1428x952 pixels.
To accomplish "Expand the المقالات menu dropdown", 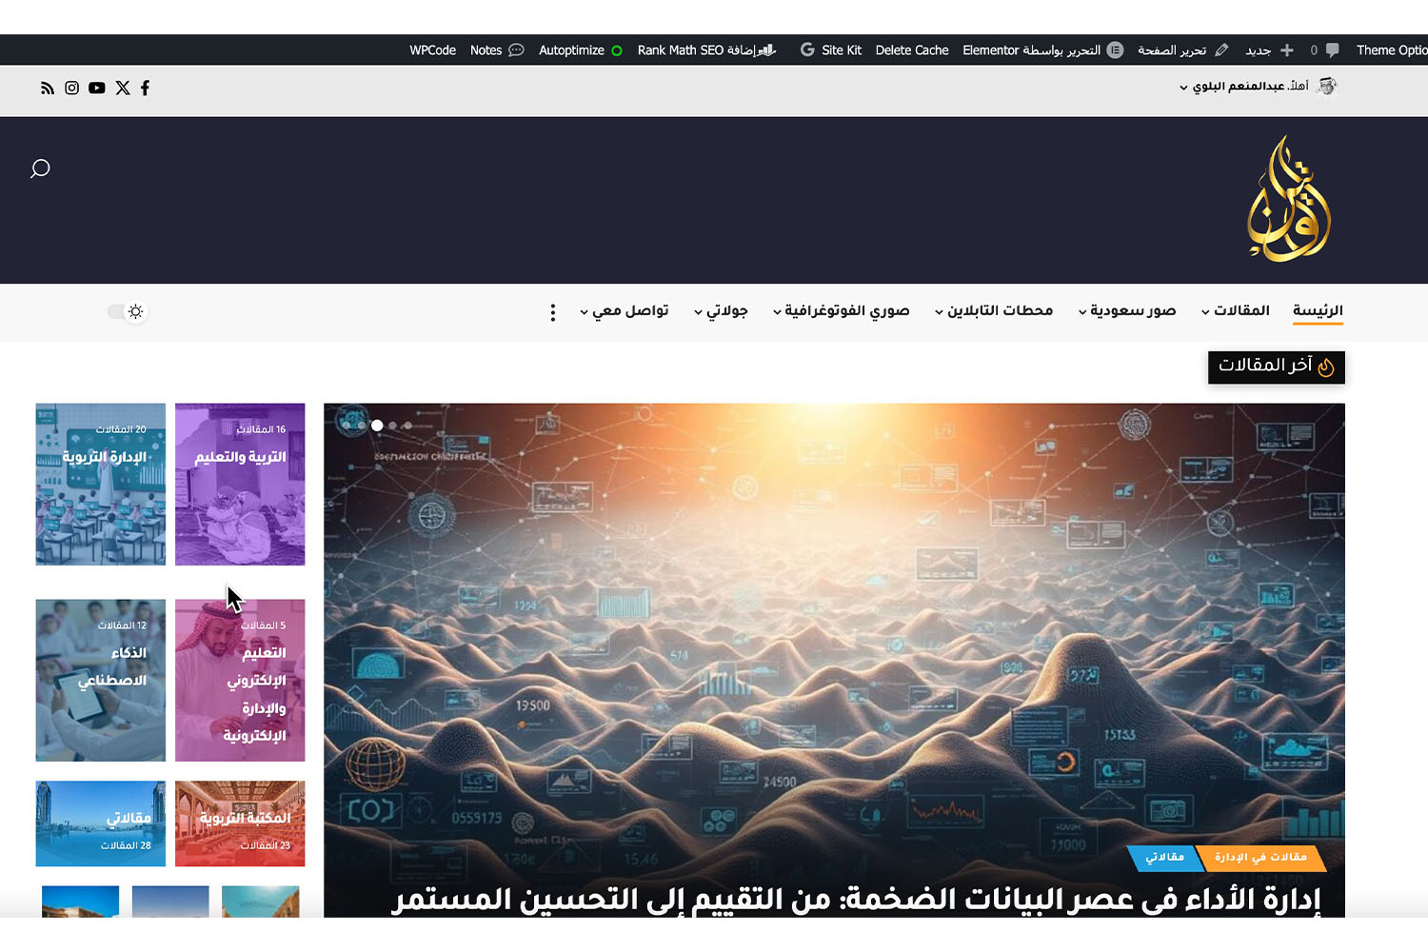I will pyautogui.click(x=1235, y=311).
